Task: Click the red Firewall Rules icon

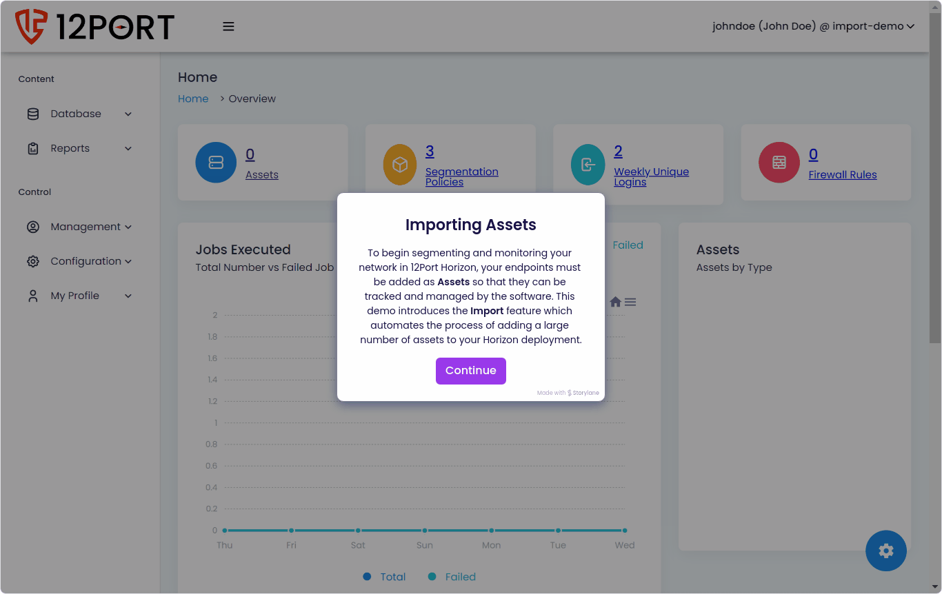Action: pyautogui.click(x=779, y=163)
